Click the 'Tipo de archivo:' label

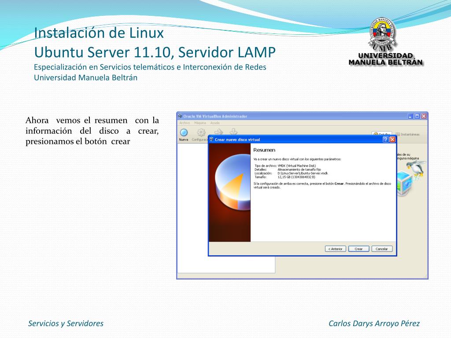point(266,166)
